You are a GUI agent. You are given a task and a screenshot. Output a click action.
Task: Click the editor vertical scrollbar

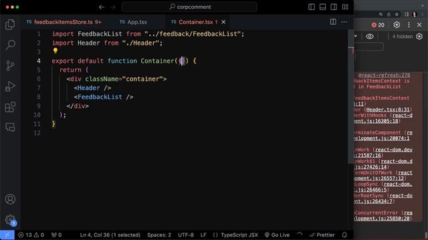click(x=350, y=97)
